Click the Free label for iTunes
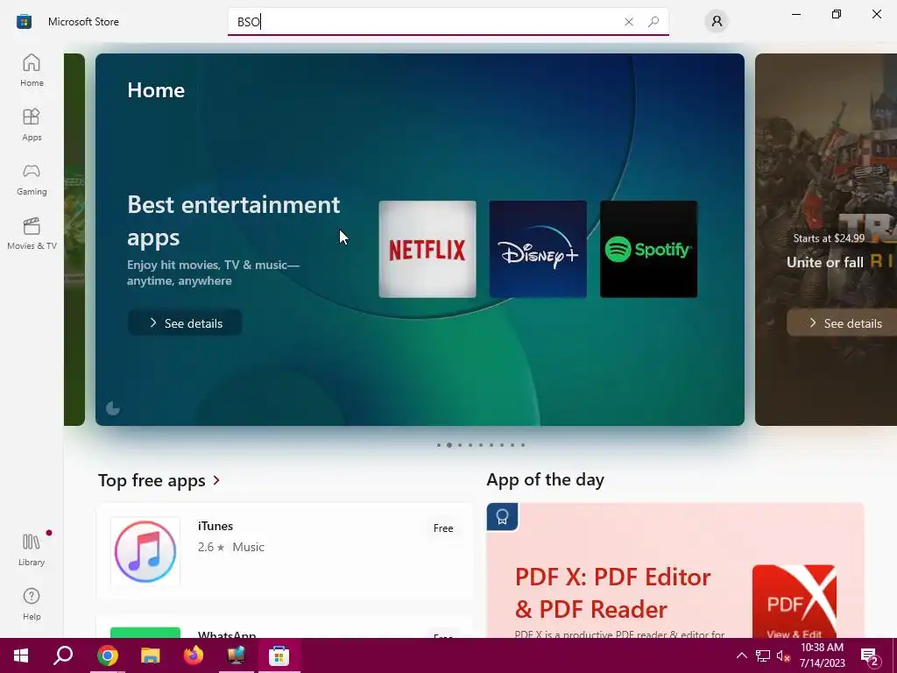The image size is (897, 673). pos(443,528)
